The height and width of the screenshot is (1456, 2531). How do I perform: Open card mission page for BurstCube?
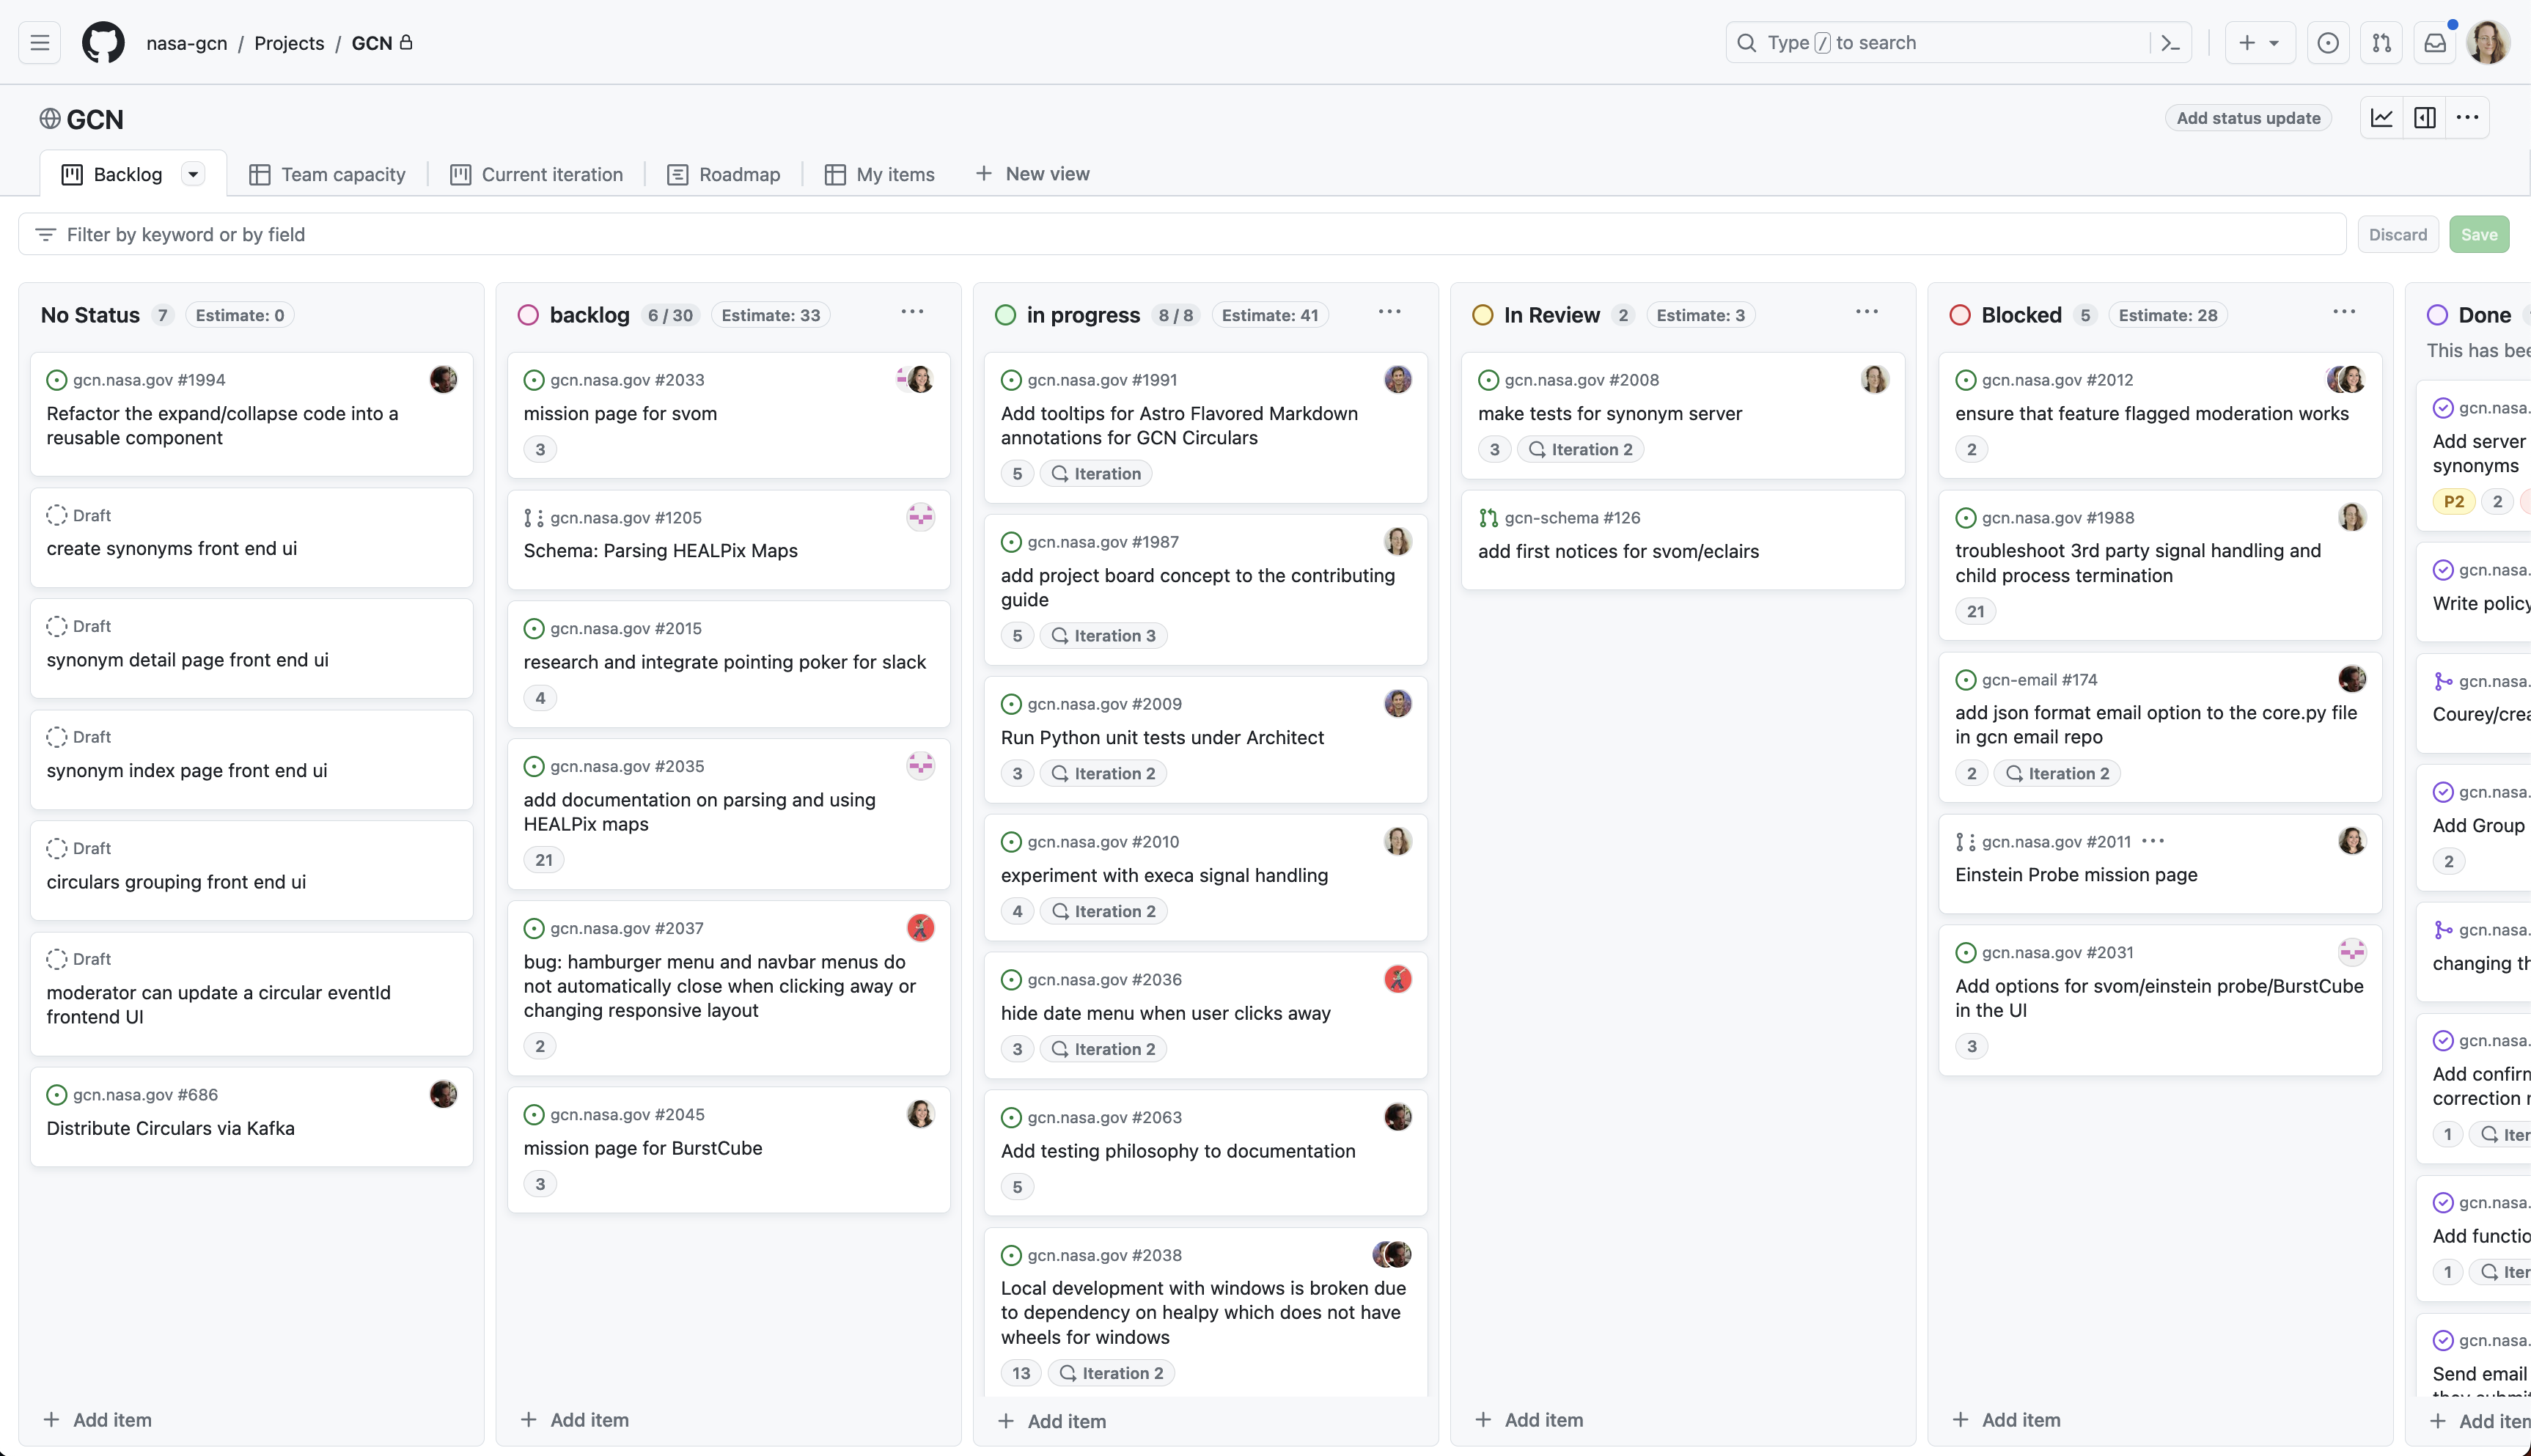tap(642, 1149)
